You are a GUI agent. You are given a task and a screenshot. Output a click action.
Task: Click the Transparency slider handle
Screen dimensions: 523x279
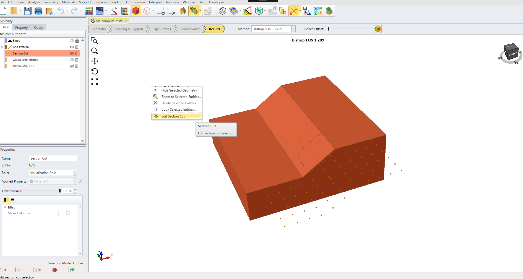click(60, 191)
